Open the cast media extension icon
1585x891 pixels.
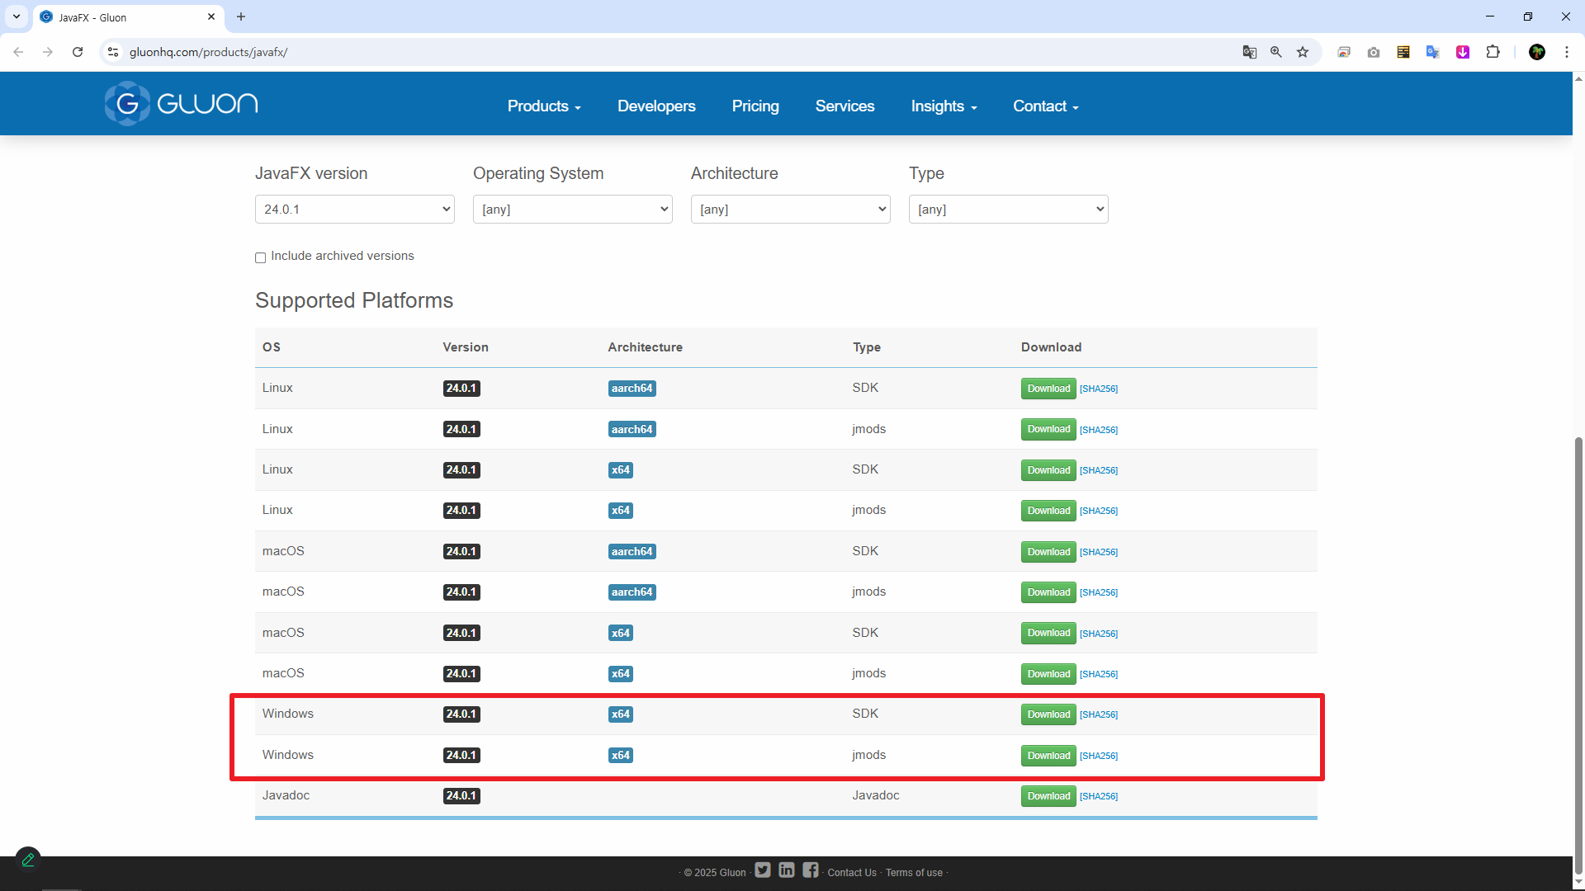[x=1344, y=52]
